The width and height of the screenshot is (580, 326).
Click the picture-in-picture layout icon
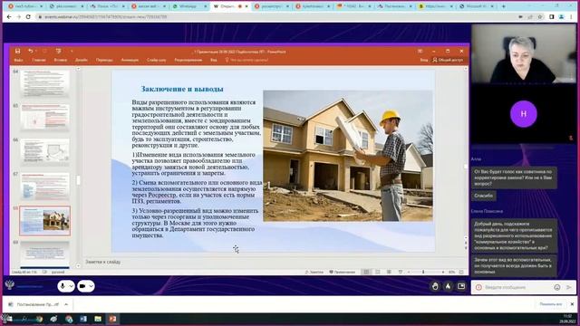[461, 286]
